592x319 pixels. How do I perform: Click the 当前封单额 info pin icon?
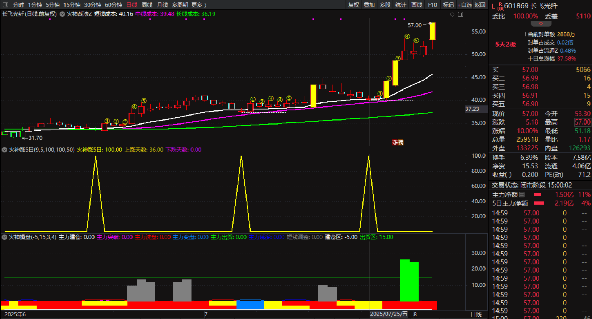click(x=525, y=34)
